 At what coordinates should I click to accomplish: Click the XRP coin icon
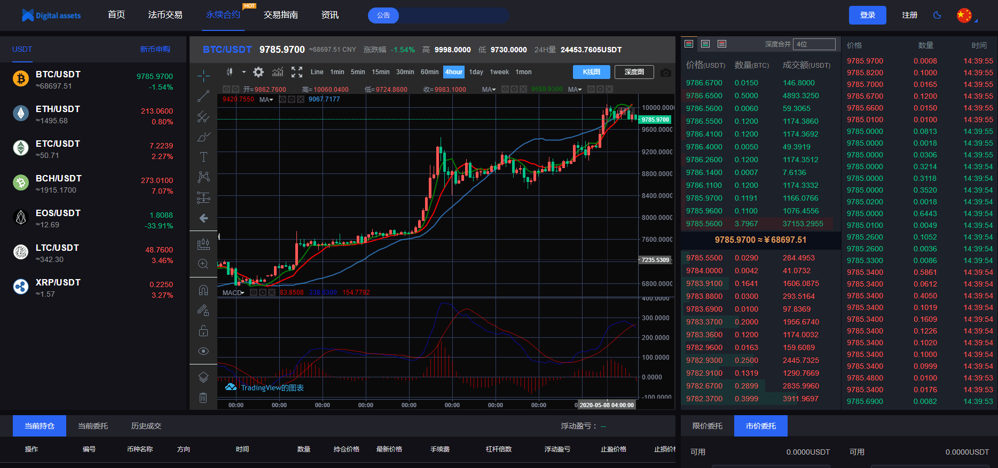(21, 287)
